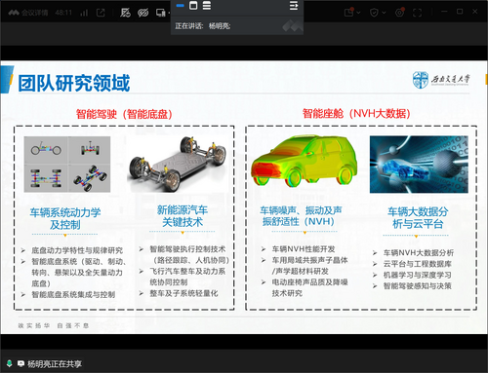Switch the speaker panel to stacked list view
The width and height of the screenshot is (488, 373).
click(x=207, y=6)
